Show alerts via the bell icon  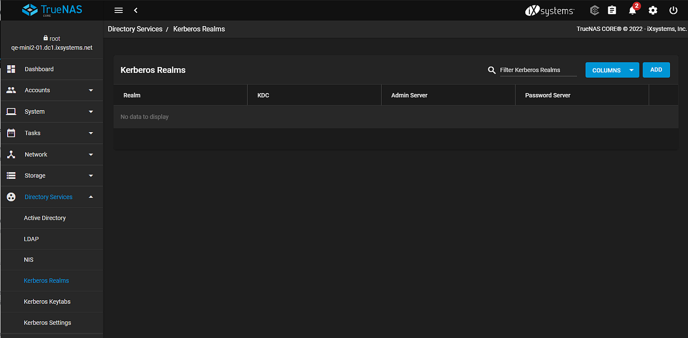tap(632, 10)
